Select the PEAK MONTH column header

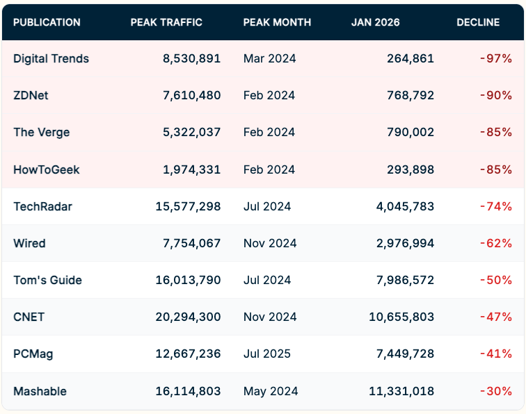[277, 22]
